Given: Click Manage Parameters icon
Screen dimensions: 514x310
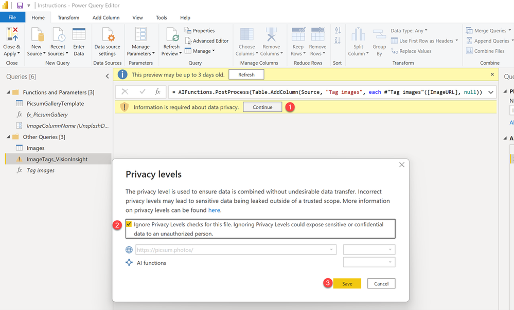Looking at the screenshot, I should 141,34.
